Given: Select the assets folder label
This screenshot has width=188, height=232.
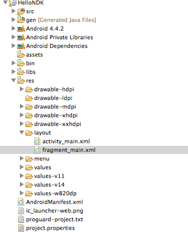Looking at the screenshot, I should pos(34,55).
